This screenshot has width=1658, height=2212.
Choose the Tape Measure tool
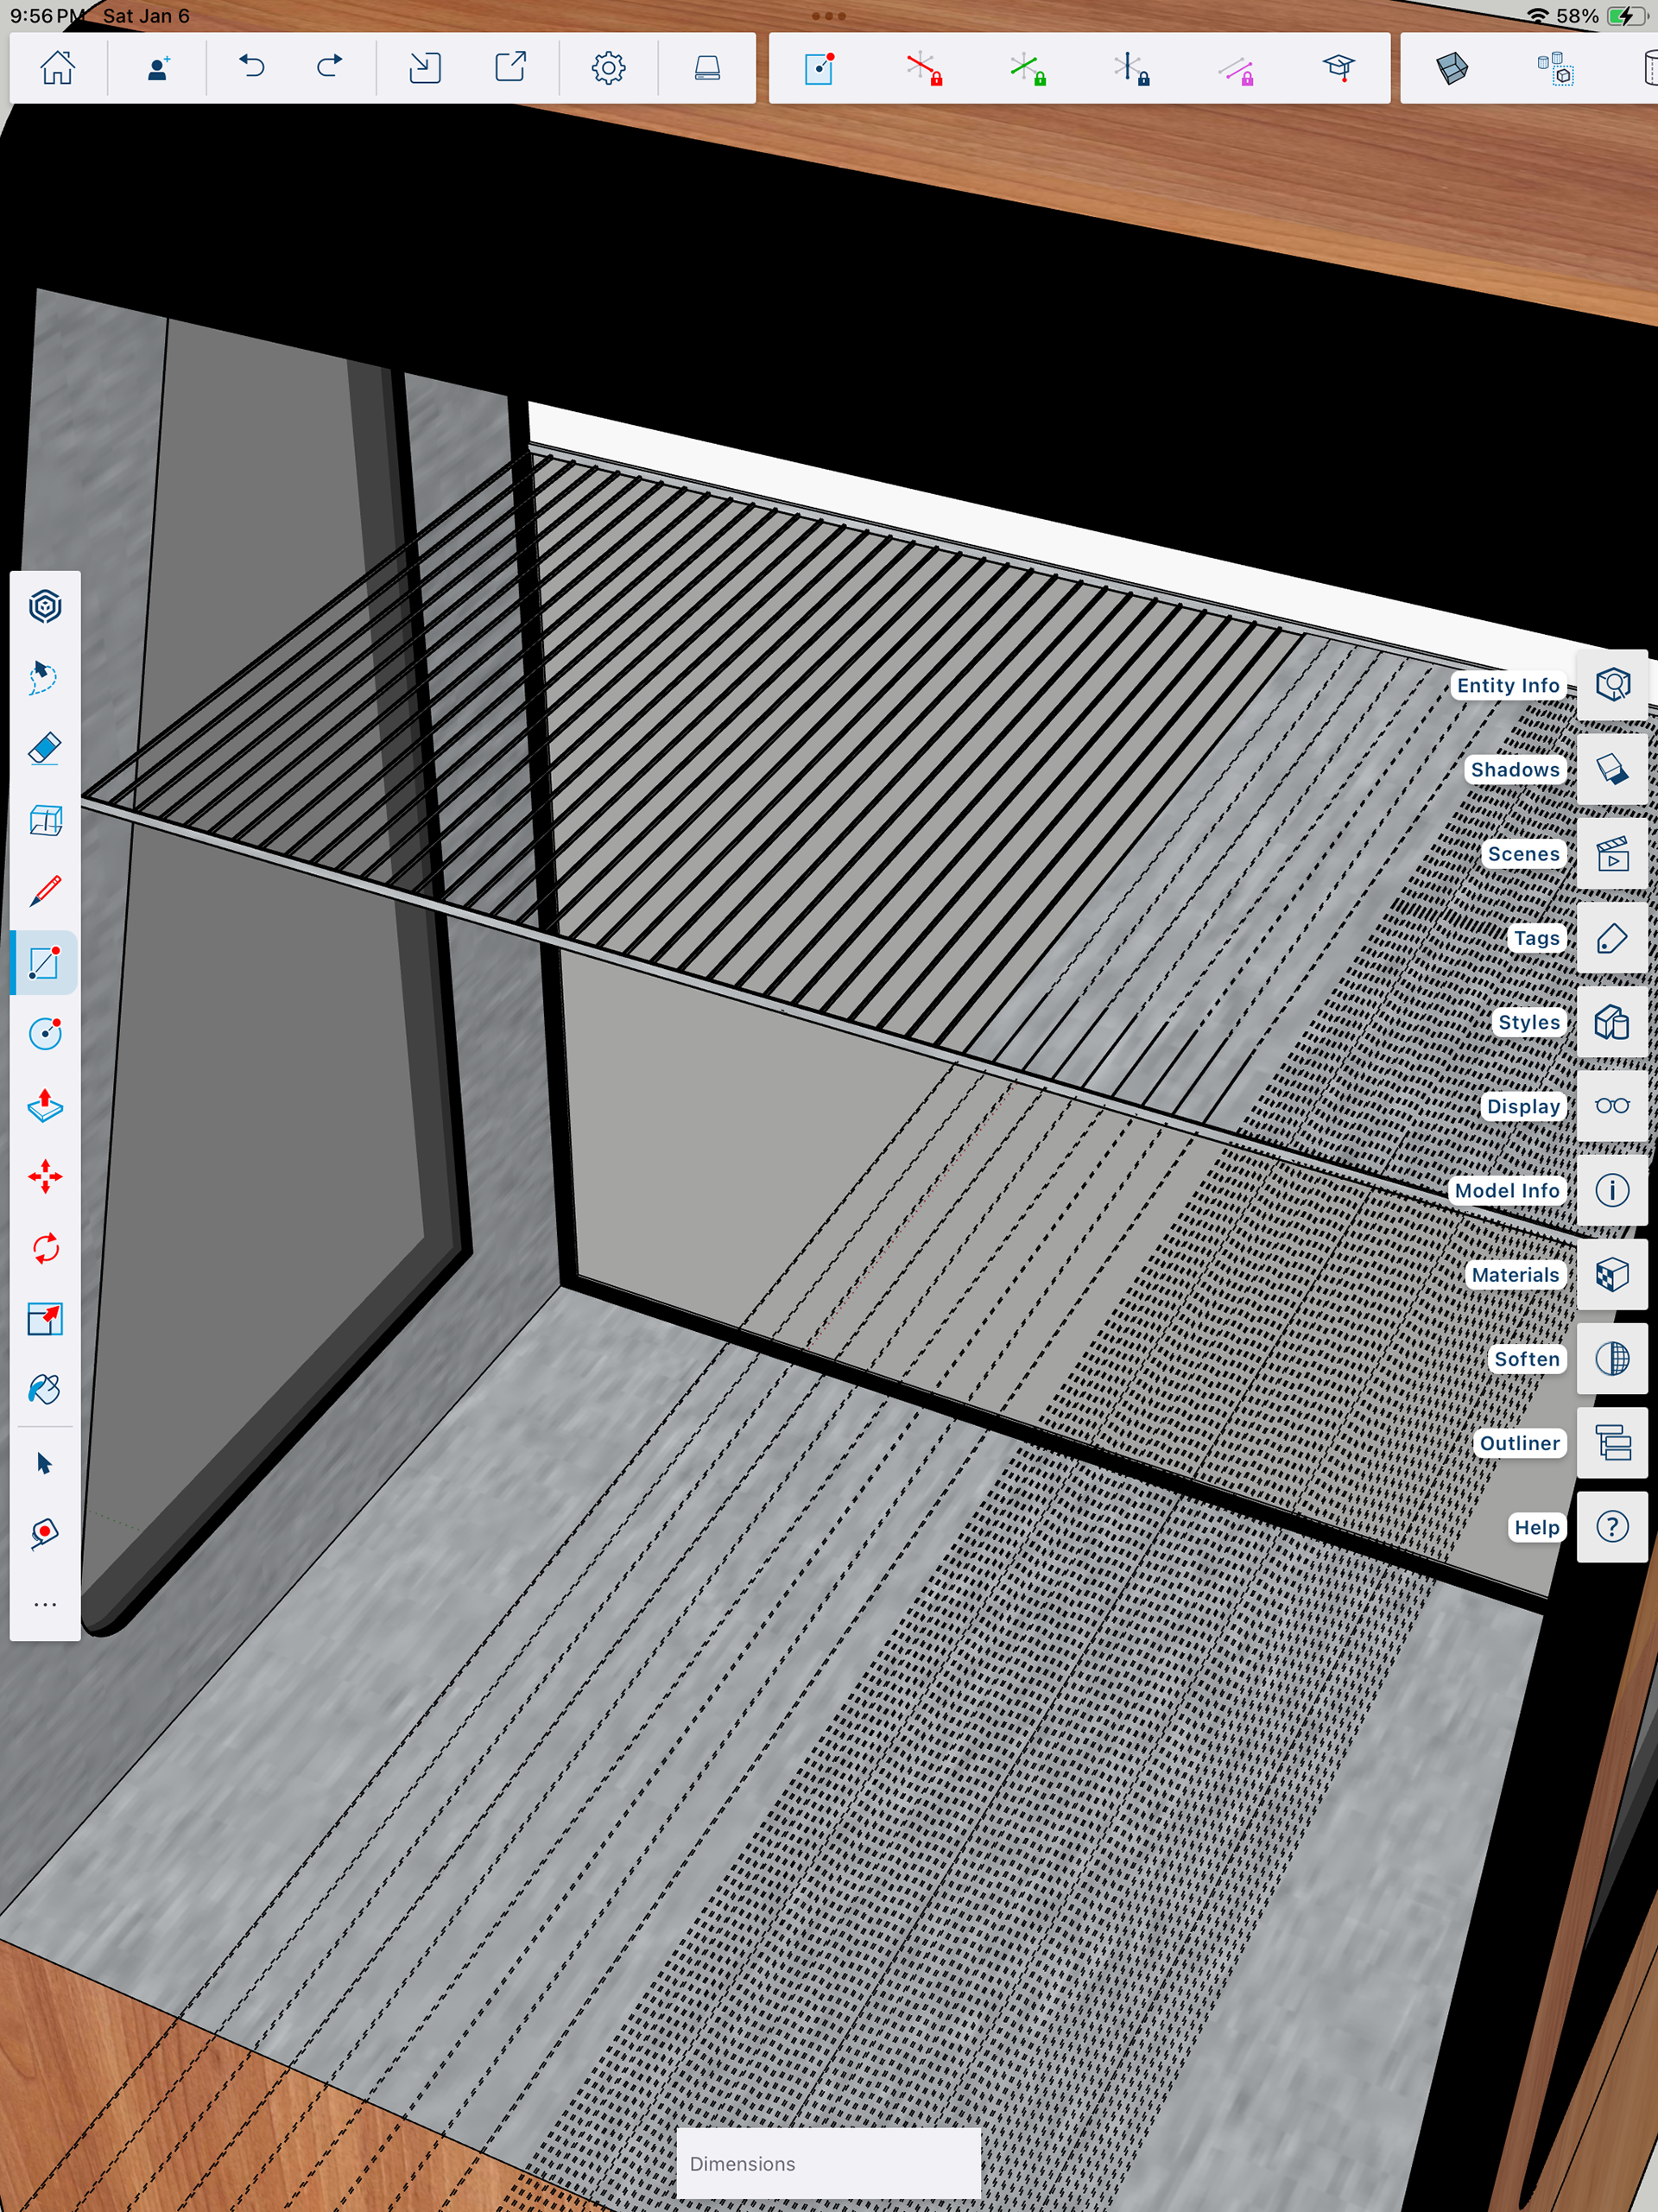[45, 1533]
